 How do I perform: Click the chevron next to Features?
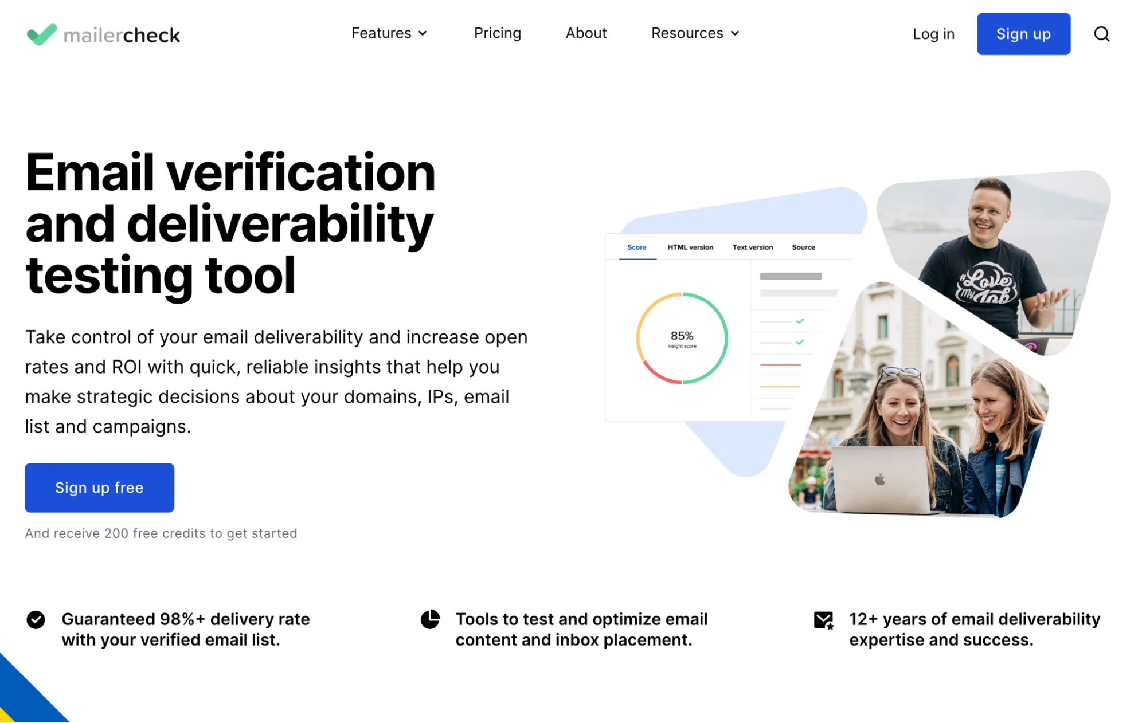423,34
